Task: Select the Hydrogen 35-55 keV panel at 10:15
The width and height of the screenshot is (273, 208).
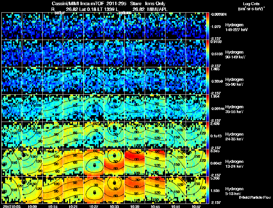Action: [x=53, y=108]
